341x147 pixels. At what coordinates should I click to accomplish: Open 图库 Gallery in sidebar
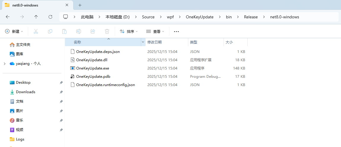coord(17,54)
